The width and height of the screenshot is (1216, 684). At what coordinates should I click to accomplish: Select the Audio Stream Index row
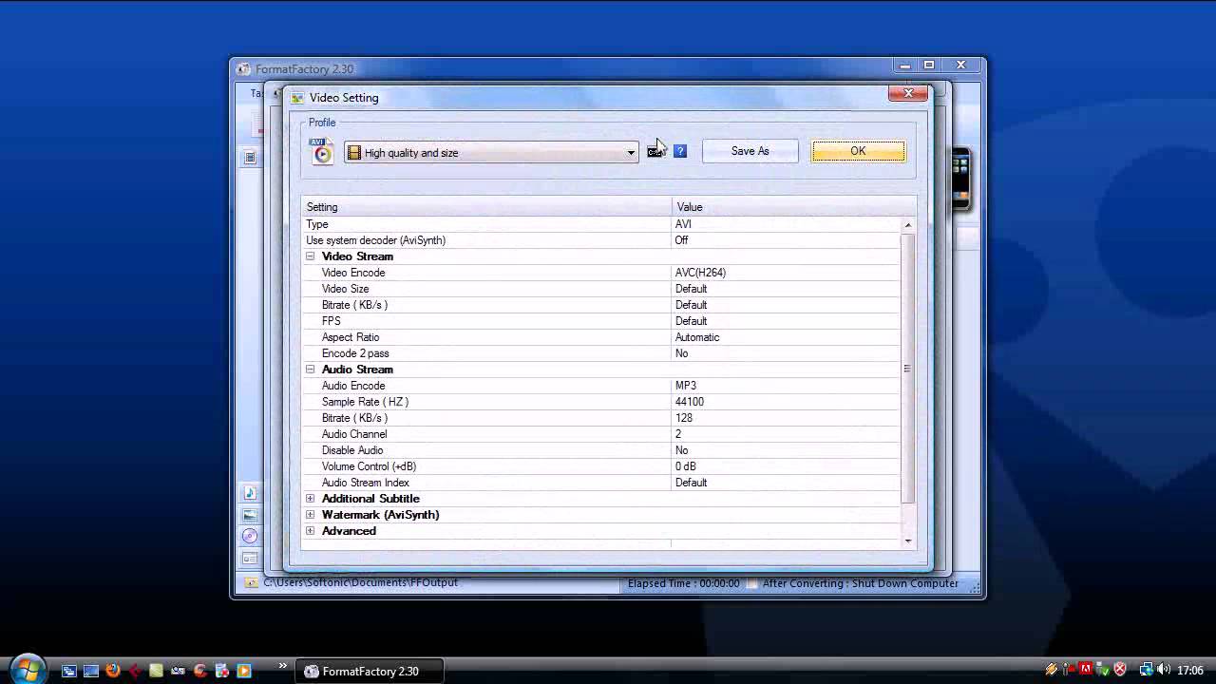point(600,483)
